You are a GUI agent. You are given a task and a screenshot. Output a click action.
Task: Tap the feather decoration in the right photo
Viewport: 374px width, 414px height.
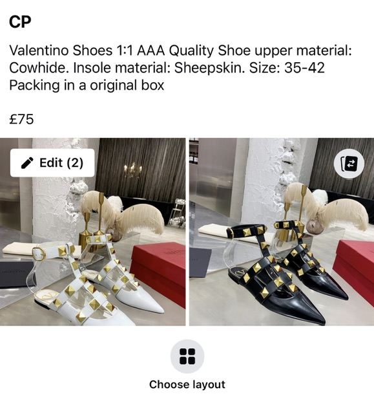[327, 207]
